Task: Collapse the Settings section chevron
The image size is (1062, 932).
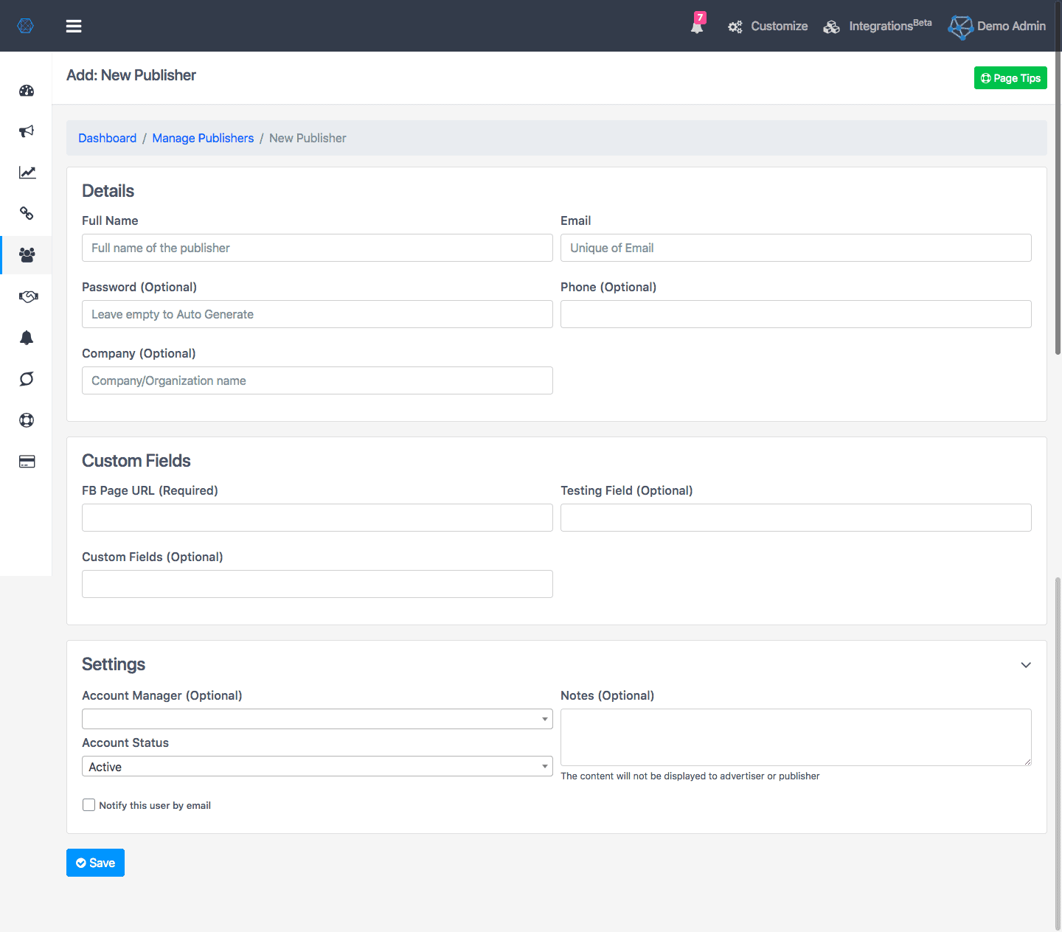Action: [1025, 665]
